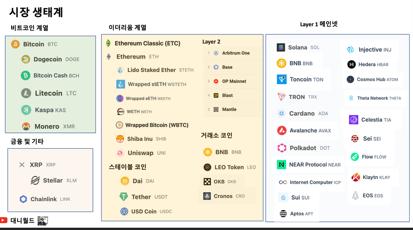Click the teal Kaspa icon

pyautogui.click(x=26, y=110)
